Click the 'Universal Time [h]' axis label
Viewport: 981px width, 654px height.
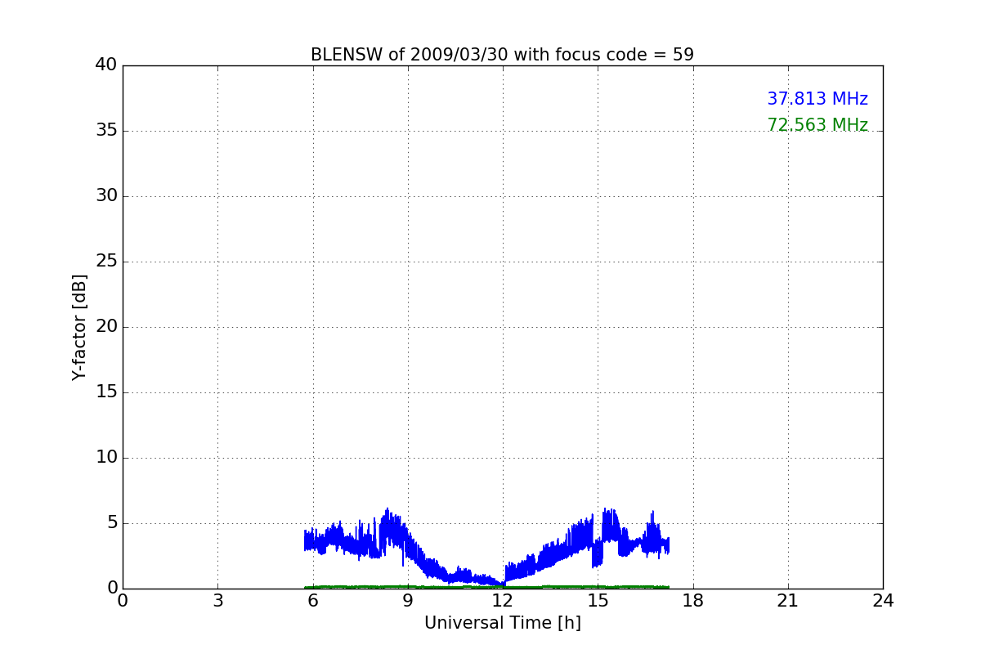(503, 623)
